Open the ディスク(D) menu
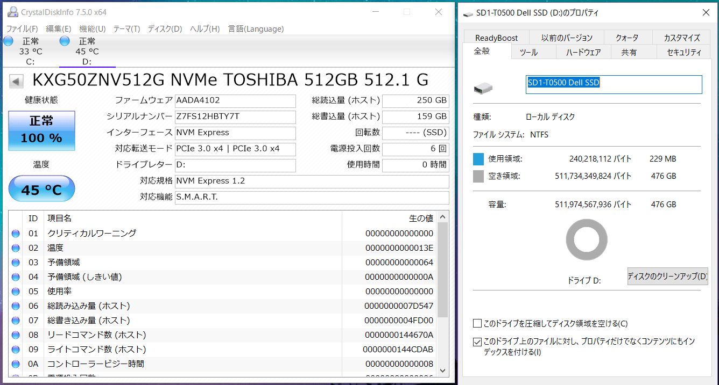 165,29
